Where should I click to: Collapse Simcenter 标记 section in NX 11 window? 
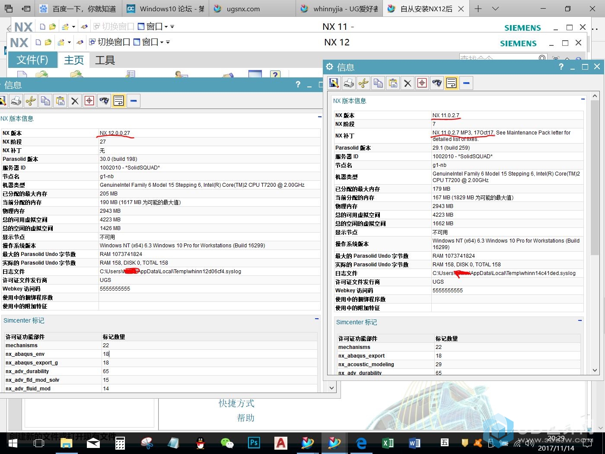pos(580,320)
